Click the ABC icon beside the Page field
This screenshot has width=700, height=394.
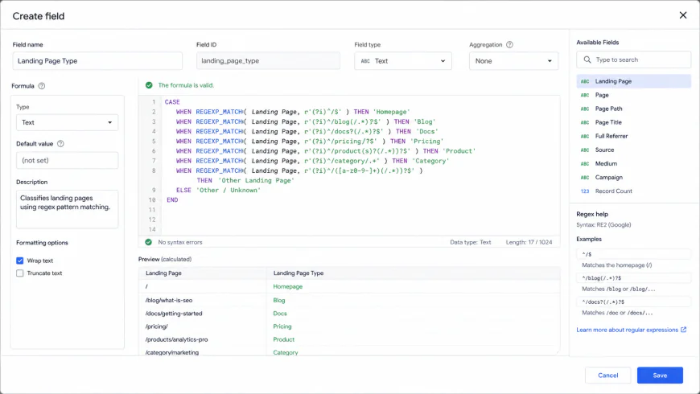point(585,95)
